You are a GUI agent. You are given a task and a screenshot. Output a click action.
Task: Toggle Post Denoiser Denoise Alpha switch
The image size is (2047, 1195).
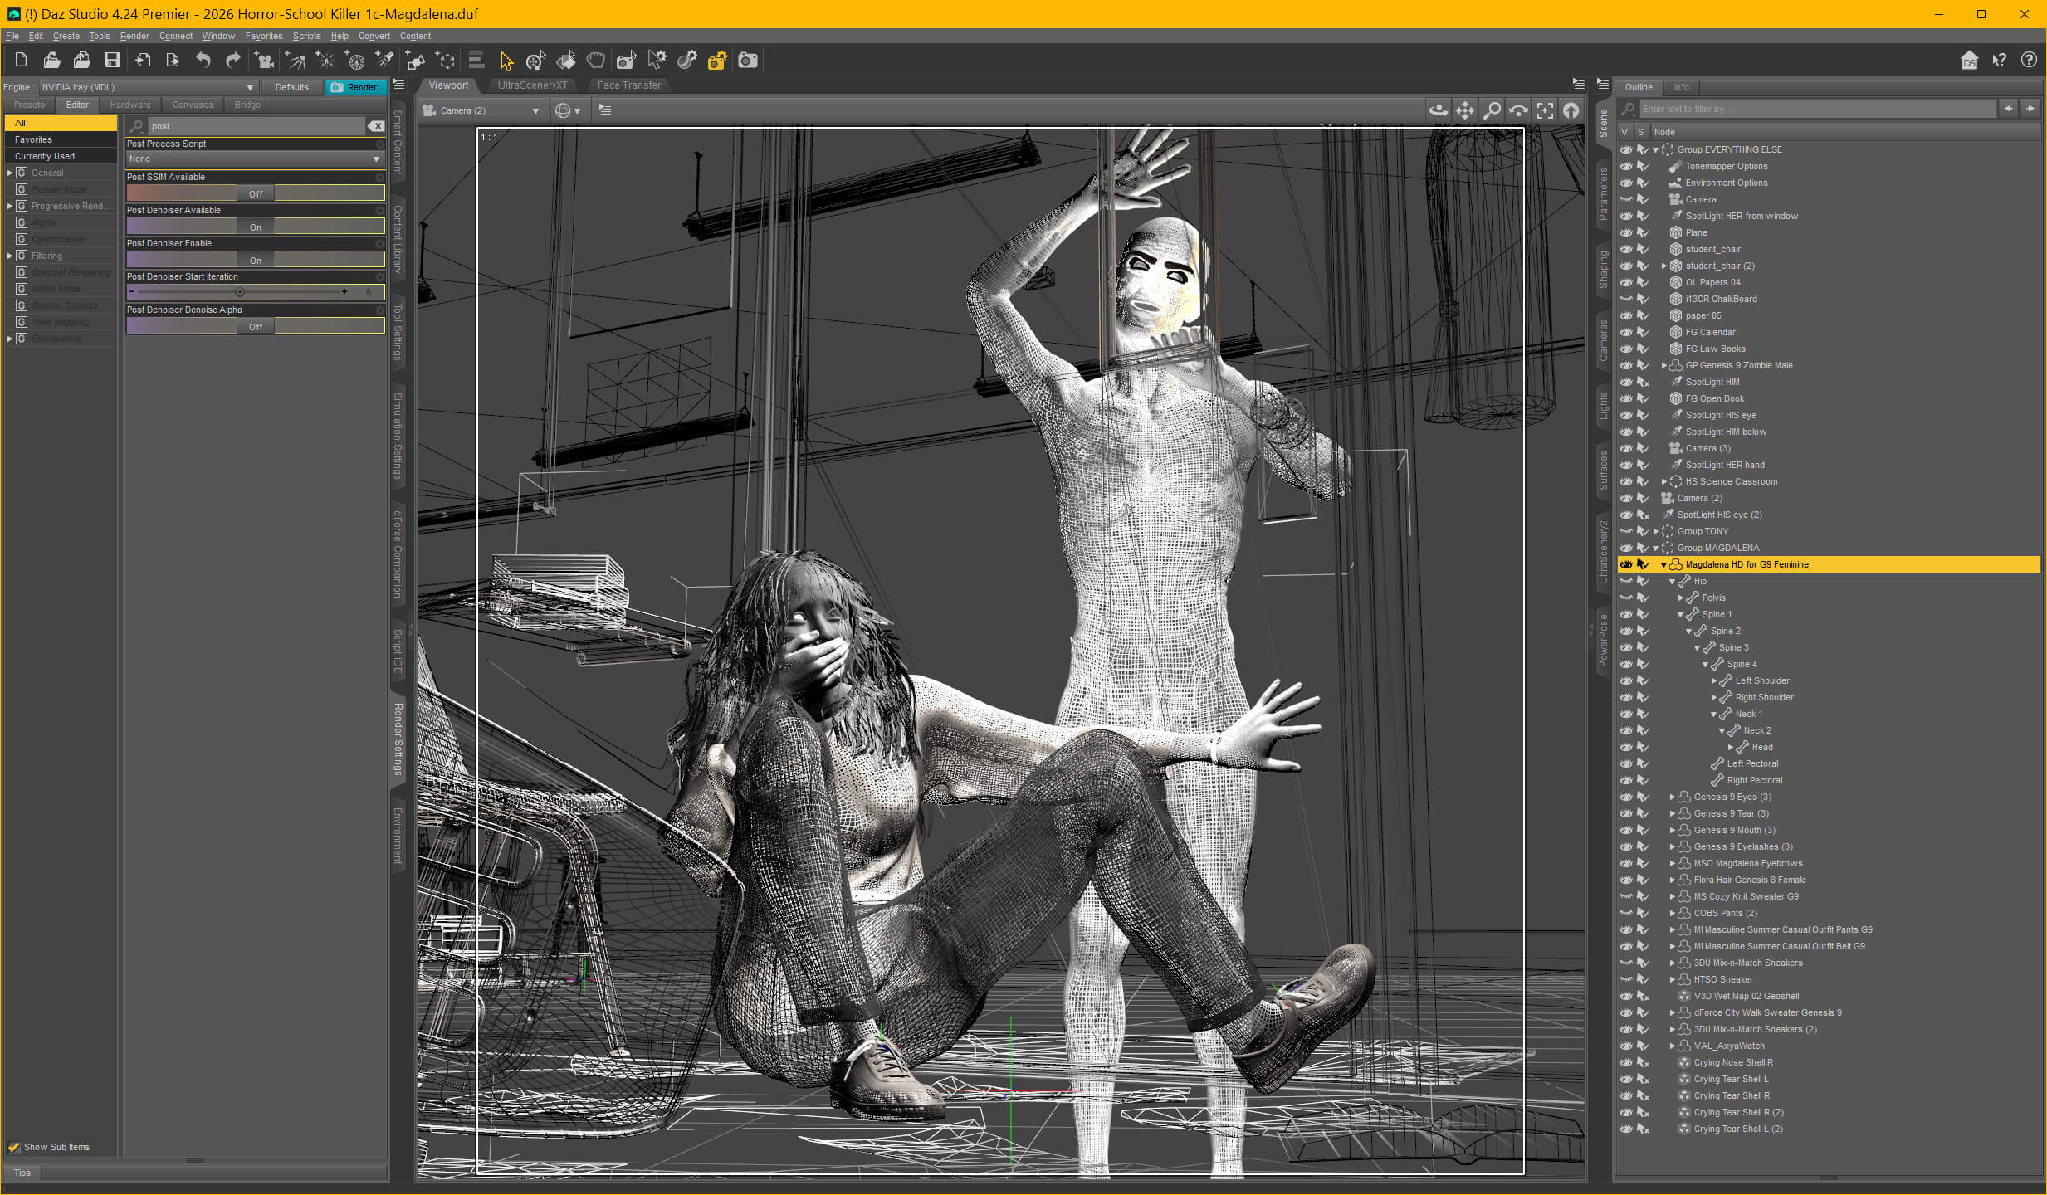pyautogui.click(x=255, y=326)
